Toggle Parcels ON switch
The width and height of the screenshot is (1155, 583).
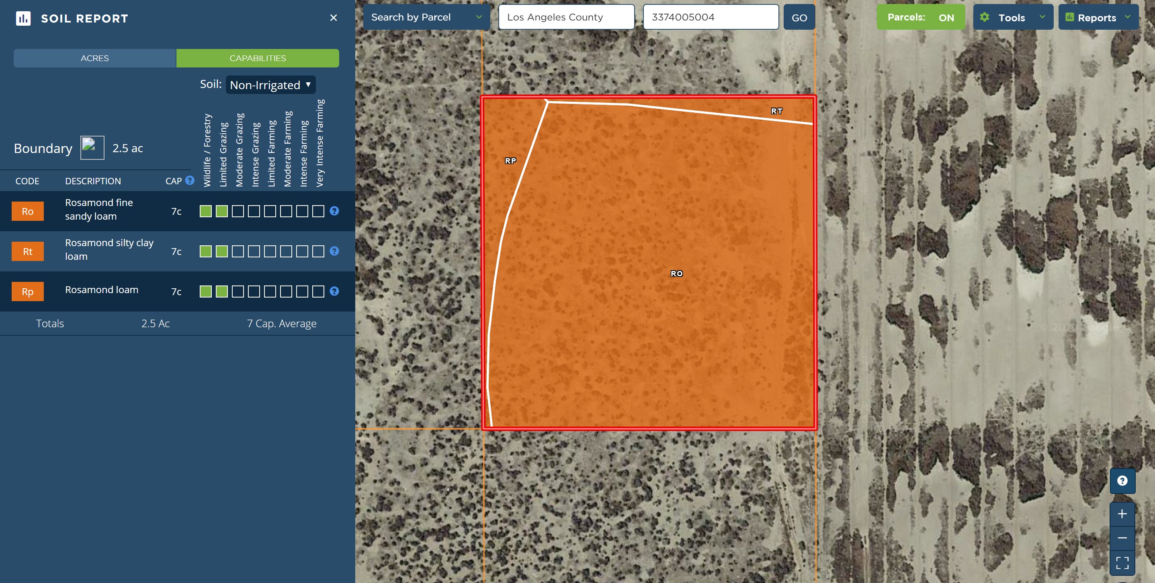[920, 18]
